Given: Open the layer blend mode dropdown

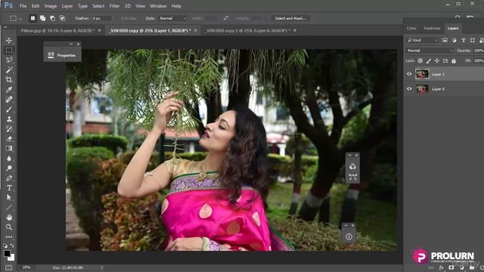Looking at the screenshot, I should [430, 51].
